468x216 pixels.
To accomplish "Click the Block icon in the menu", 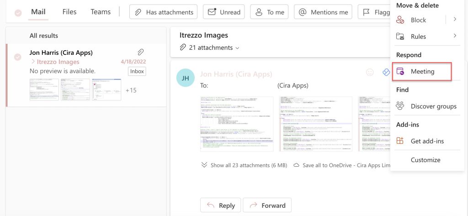I will pos(400,20).
